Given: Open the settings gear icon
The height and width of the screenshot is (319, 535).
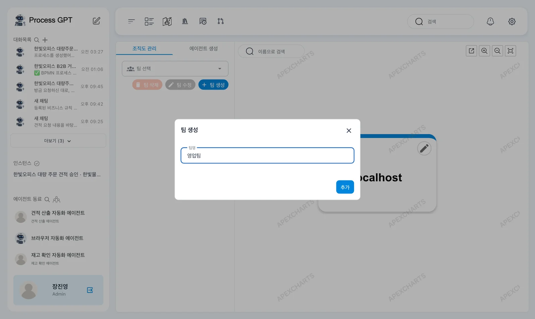Looking at the screenshot, I should click(512, 21).
